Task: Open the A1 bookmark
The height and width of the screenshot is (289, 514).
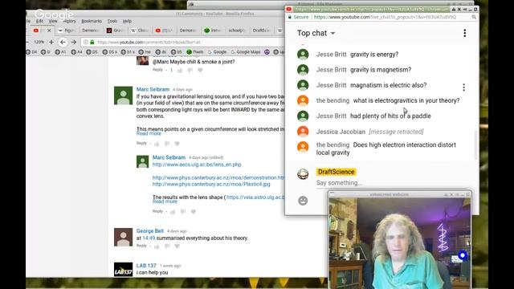Action: (x=60, y=51)
